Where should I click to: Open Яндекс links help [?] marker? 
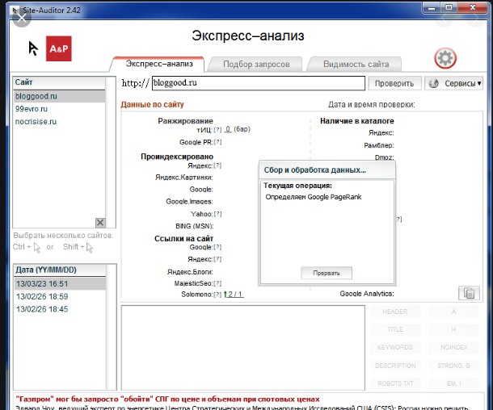218,259
